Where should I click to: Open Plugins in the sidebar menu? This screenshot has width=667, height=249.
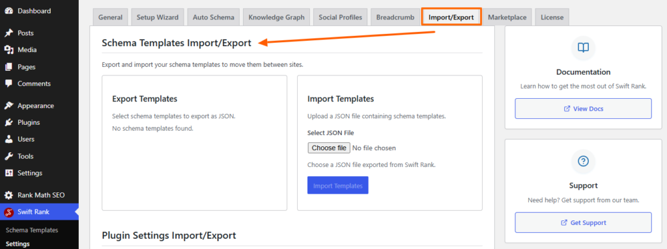pyautogui.click(x=39, y=123)
